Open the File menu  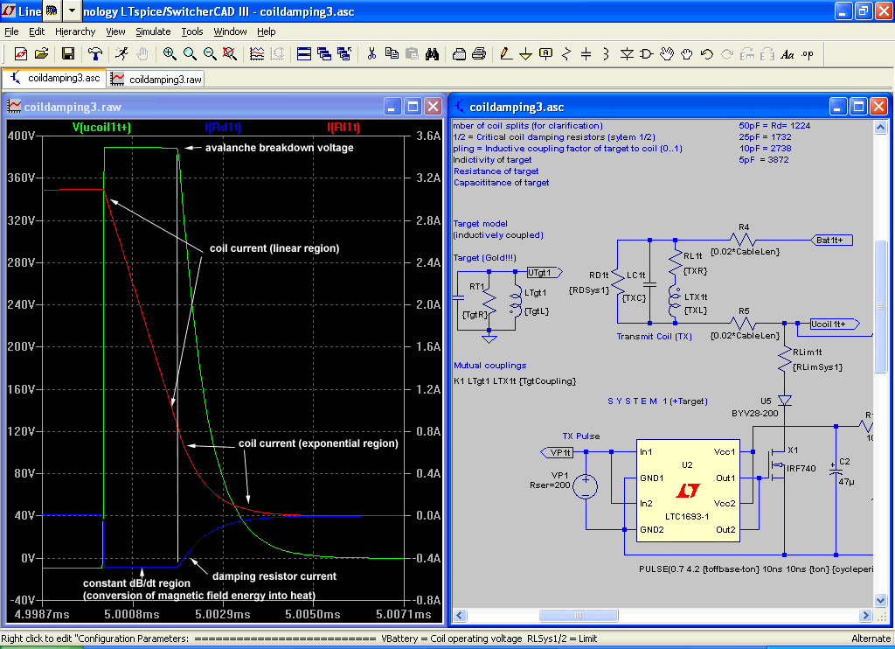11,31
